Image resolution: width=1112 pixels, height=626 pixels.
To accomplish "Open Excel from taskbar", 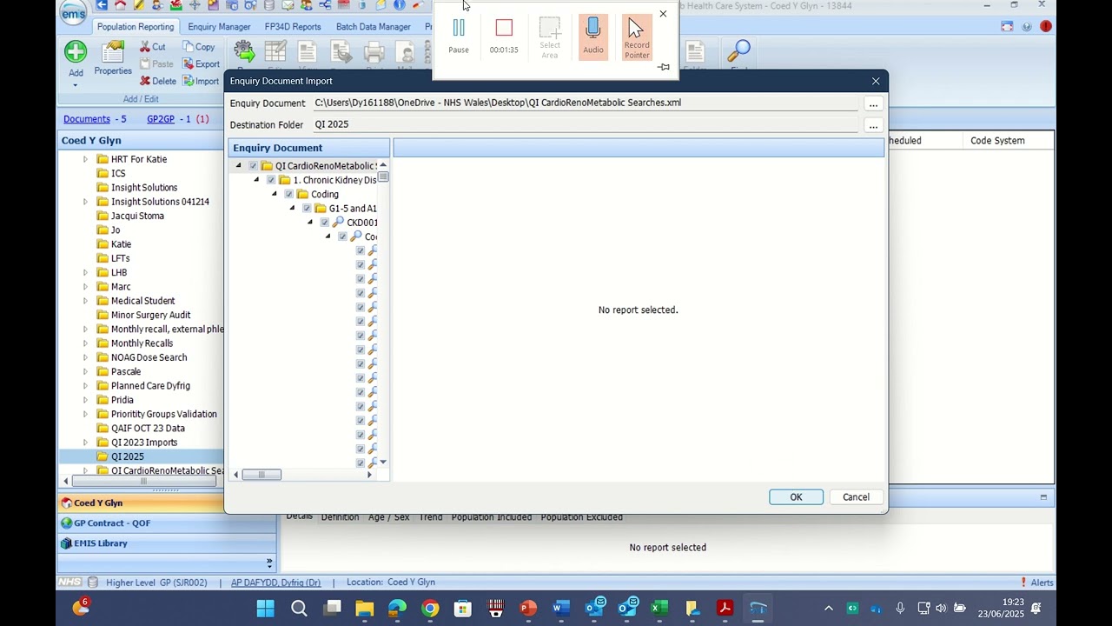I will (x=659, y=608).
